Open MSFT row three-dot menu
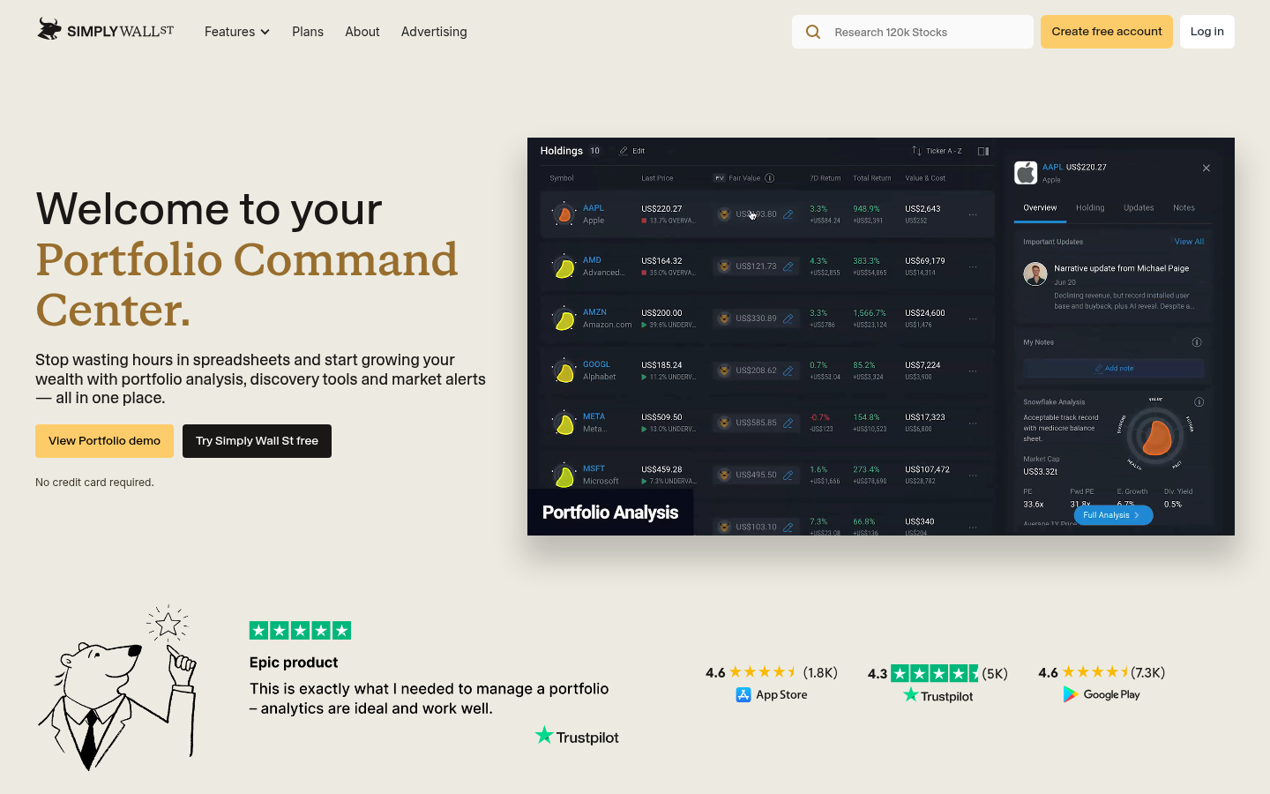 [973, 475]
